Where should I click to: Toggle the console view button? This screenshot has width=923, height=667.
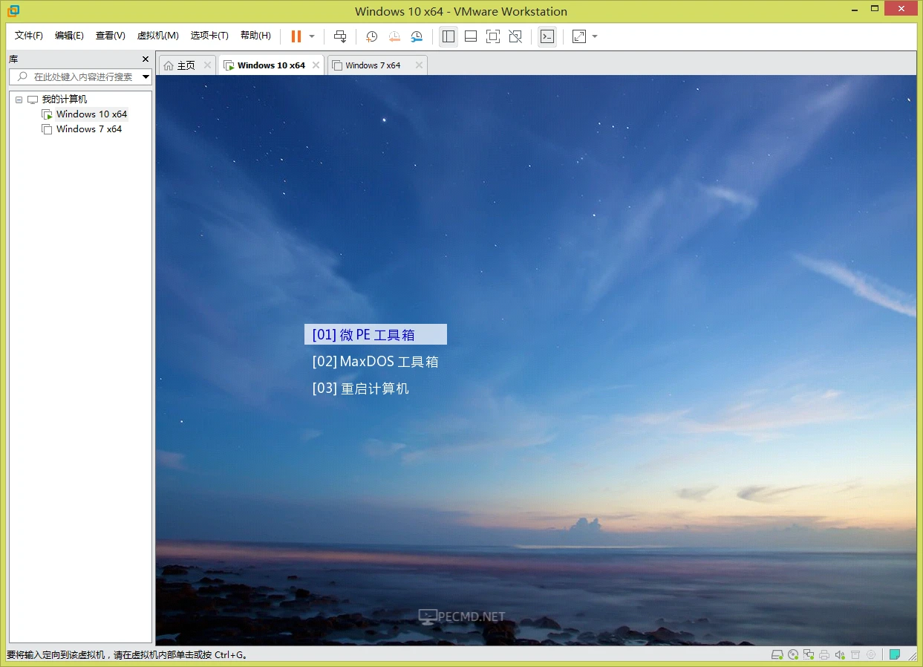[547, 36]
